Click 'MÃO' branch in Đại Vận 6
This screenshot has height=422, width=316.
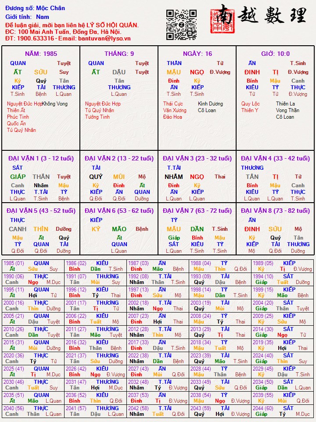coord(119,229)
